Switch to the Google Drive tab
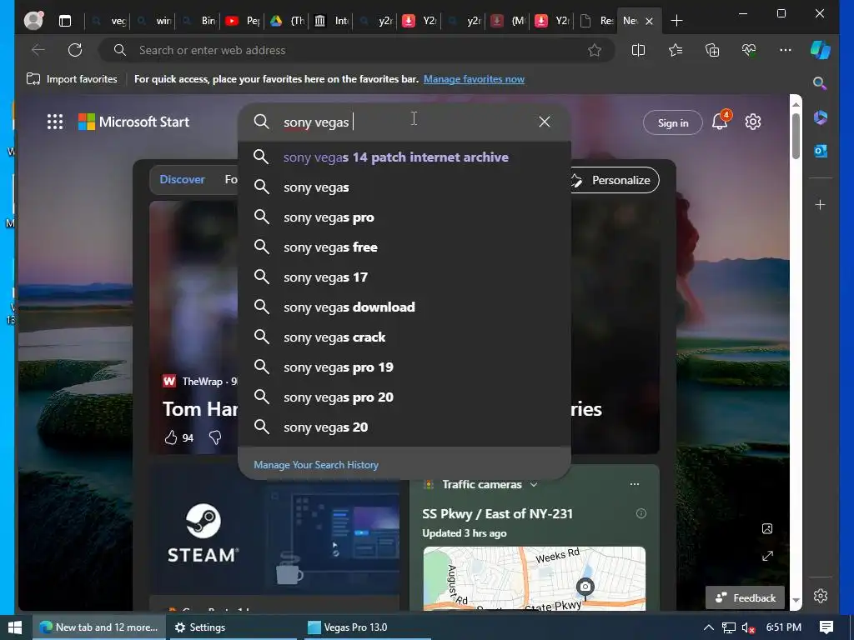Screen dimensions: 854x640 pyautogui.click(x=287, y=21)
